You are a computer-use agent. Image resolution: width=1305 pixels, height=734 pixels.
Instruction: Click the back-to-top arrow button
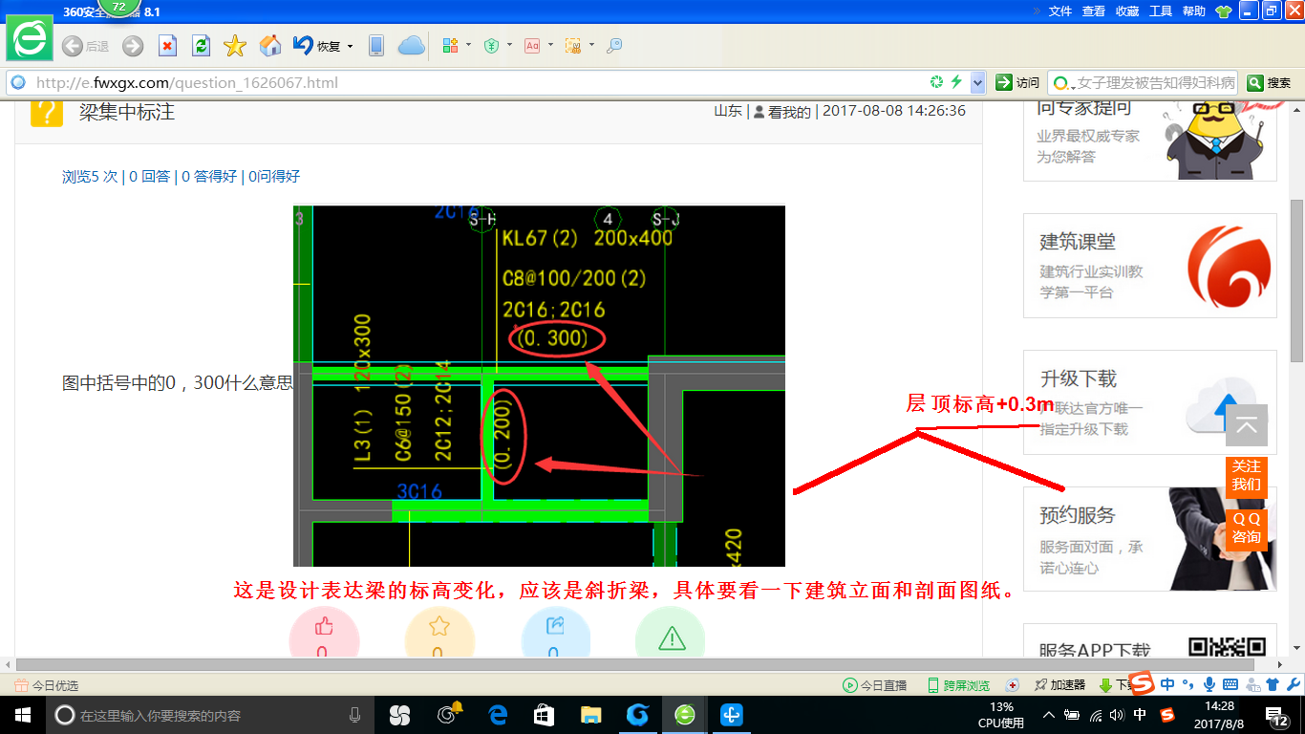click(1247, 425)
